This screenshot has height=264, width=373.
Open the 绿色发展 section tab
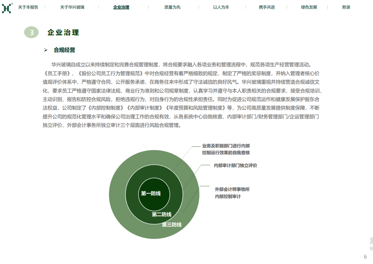(309, 7)
